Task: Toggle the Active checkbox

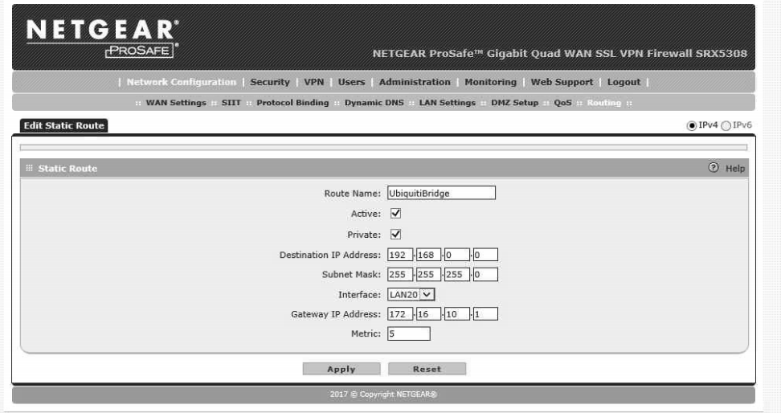Action: 395,213
